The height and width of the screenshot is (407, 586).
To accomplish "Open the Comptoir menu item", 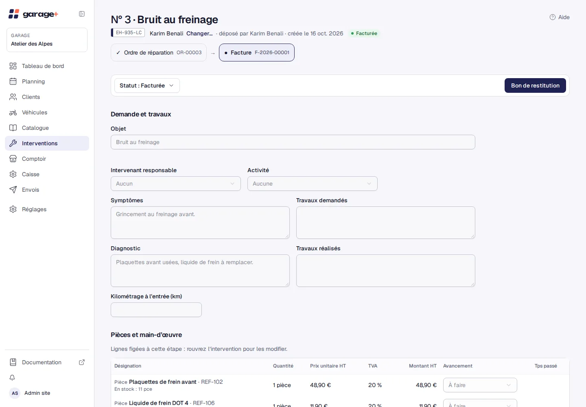I will [x=47, y=159].
